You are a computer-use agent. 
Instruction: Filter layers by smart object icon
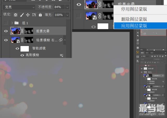click(x=163, y=56)
